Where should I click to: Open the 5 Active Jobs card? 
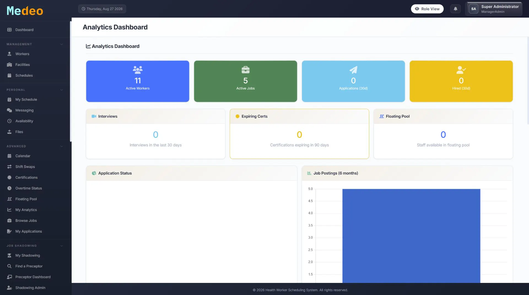tap(245, 81)
